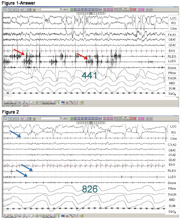Click the RLEG channel label in Figure 1

tap(173, 56)
